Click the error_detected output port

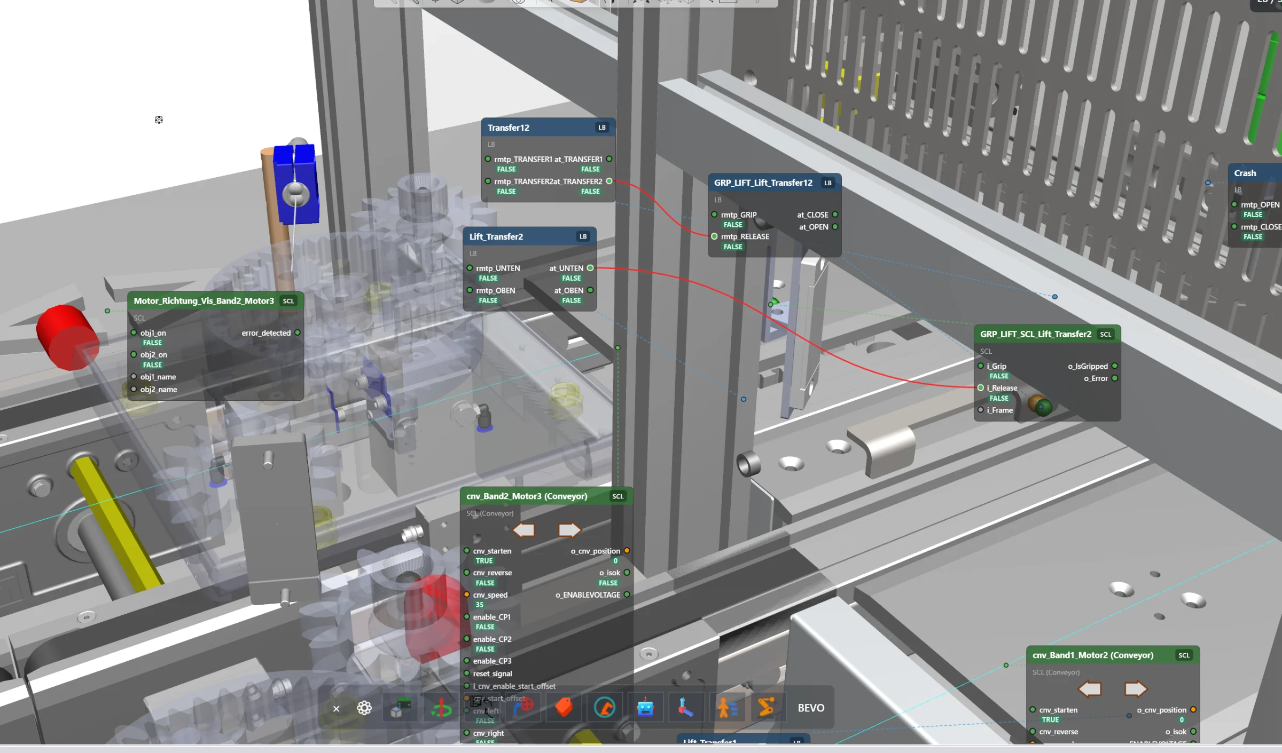[x=298, y=333]
